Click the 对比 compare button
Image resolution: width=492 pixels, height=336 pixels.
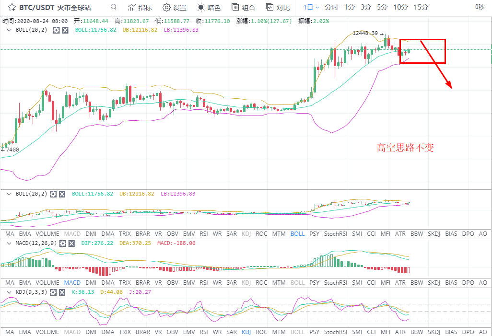tap(278, 8)
